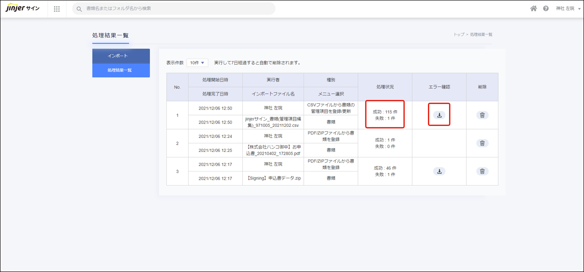Select the インポート sidebar tab
The image size is (584, 272).
click(x=121, y=56)
